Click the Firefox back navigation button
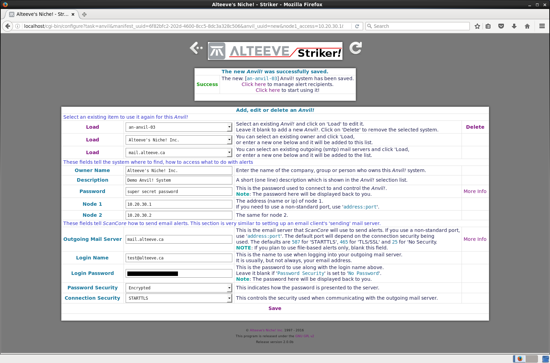The width and height of the screenshot is (550, 363). pyautogui.click(x=8, y=26)
